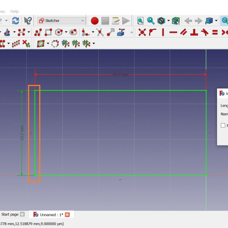Apply the Vertical constraint

tap(163, 32)
